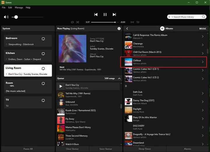Open the Help menu

click(28, 8)
